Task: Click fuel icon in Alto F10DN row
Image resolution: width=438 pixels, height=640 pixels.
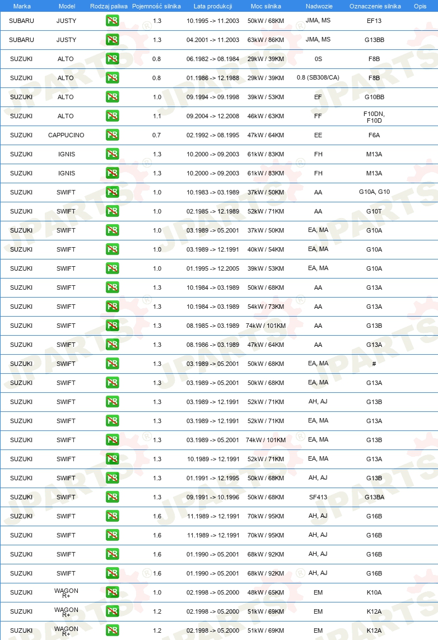Action: point(112,116)
